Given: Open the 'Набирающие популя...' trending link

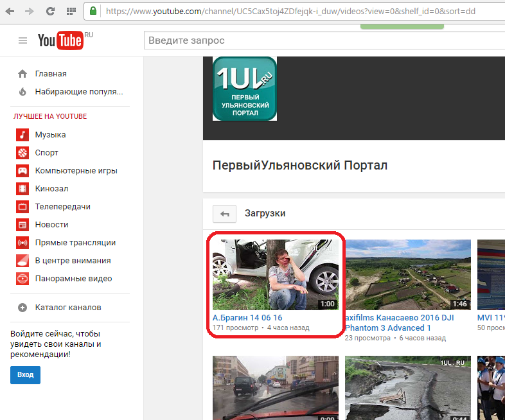Looking at the screenshot, I should point(79,92).
